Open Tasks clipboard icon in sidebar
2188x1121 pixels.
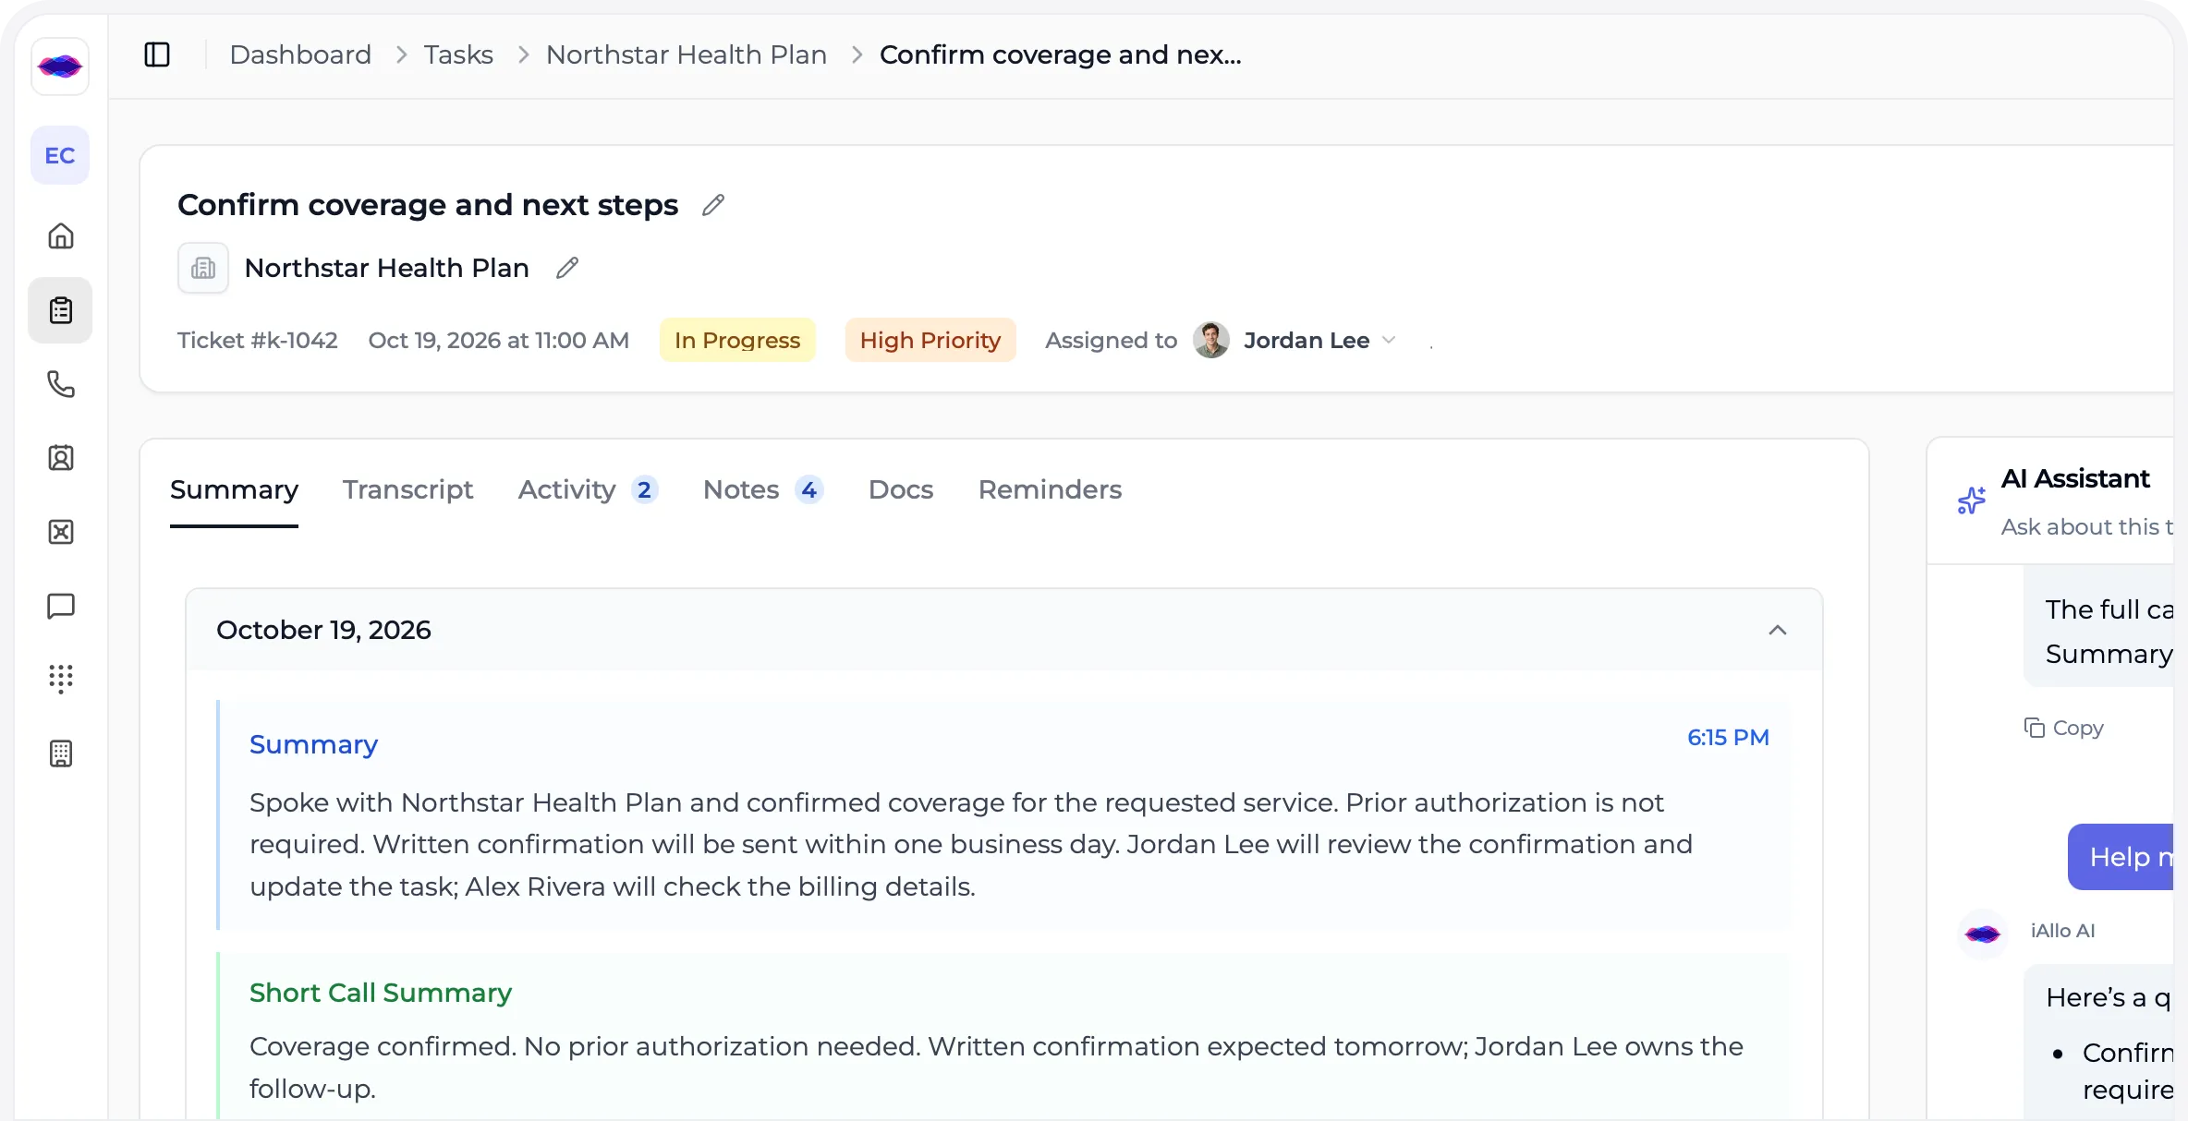[61, 310]
